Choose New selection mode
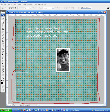This screenshot has width=110, height=112. click(9, 8)
